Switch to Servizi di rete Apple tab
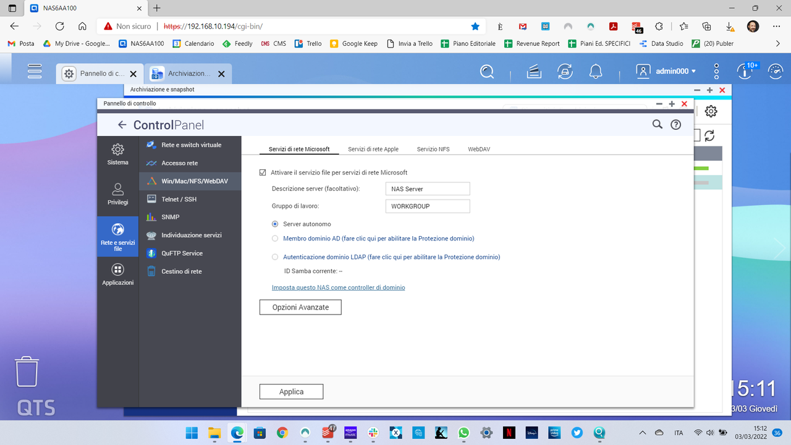Screen dimensions: 791x445 [x=373, y=149]
